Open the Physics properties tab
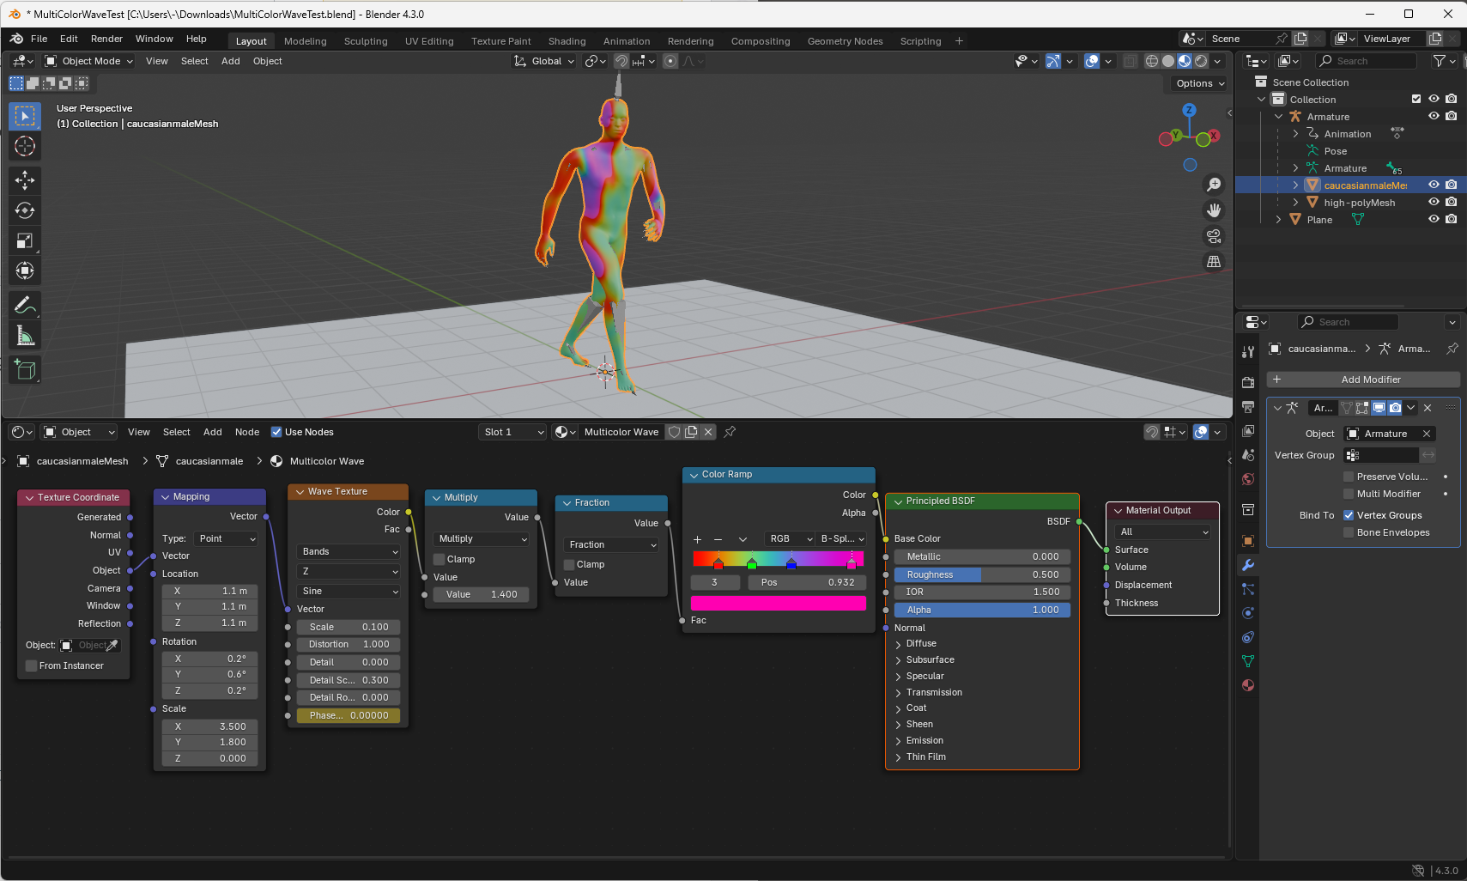This screenshot has width=1467, height=881. point(1248,613)
